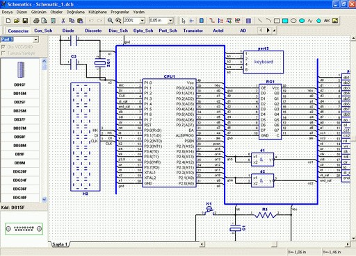Print the schematic using the printer icon
This screenshot has height=256, width=356.
[x=36, y=21]
